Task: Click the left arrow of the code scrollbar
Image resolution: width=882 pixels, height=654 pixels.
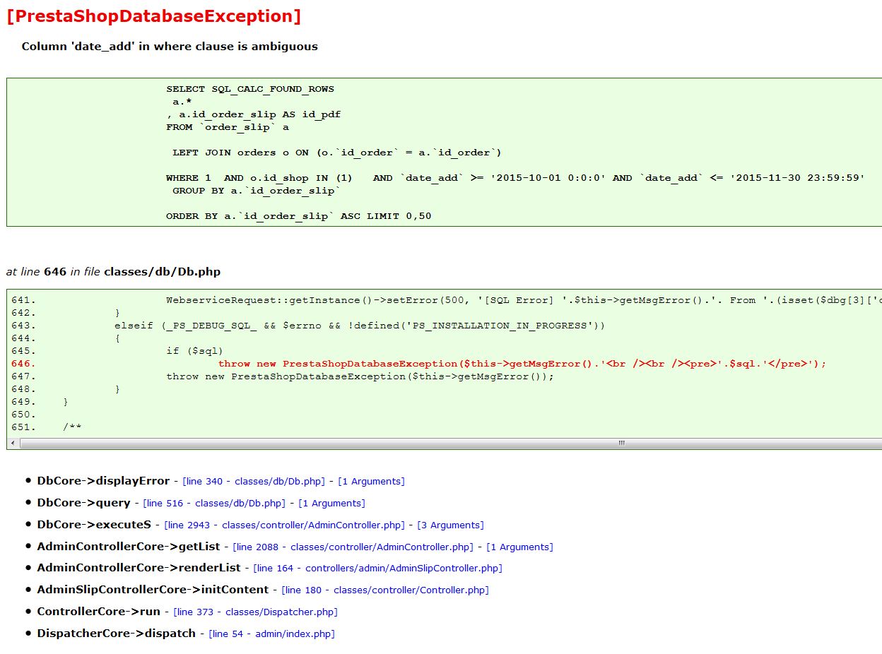Action: (13, 444)
